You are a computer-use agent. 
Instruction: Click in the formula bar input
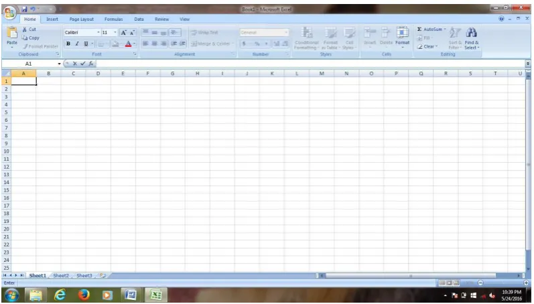pos(311,64)
